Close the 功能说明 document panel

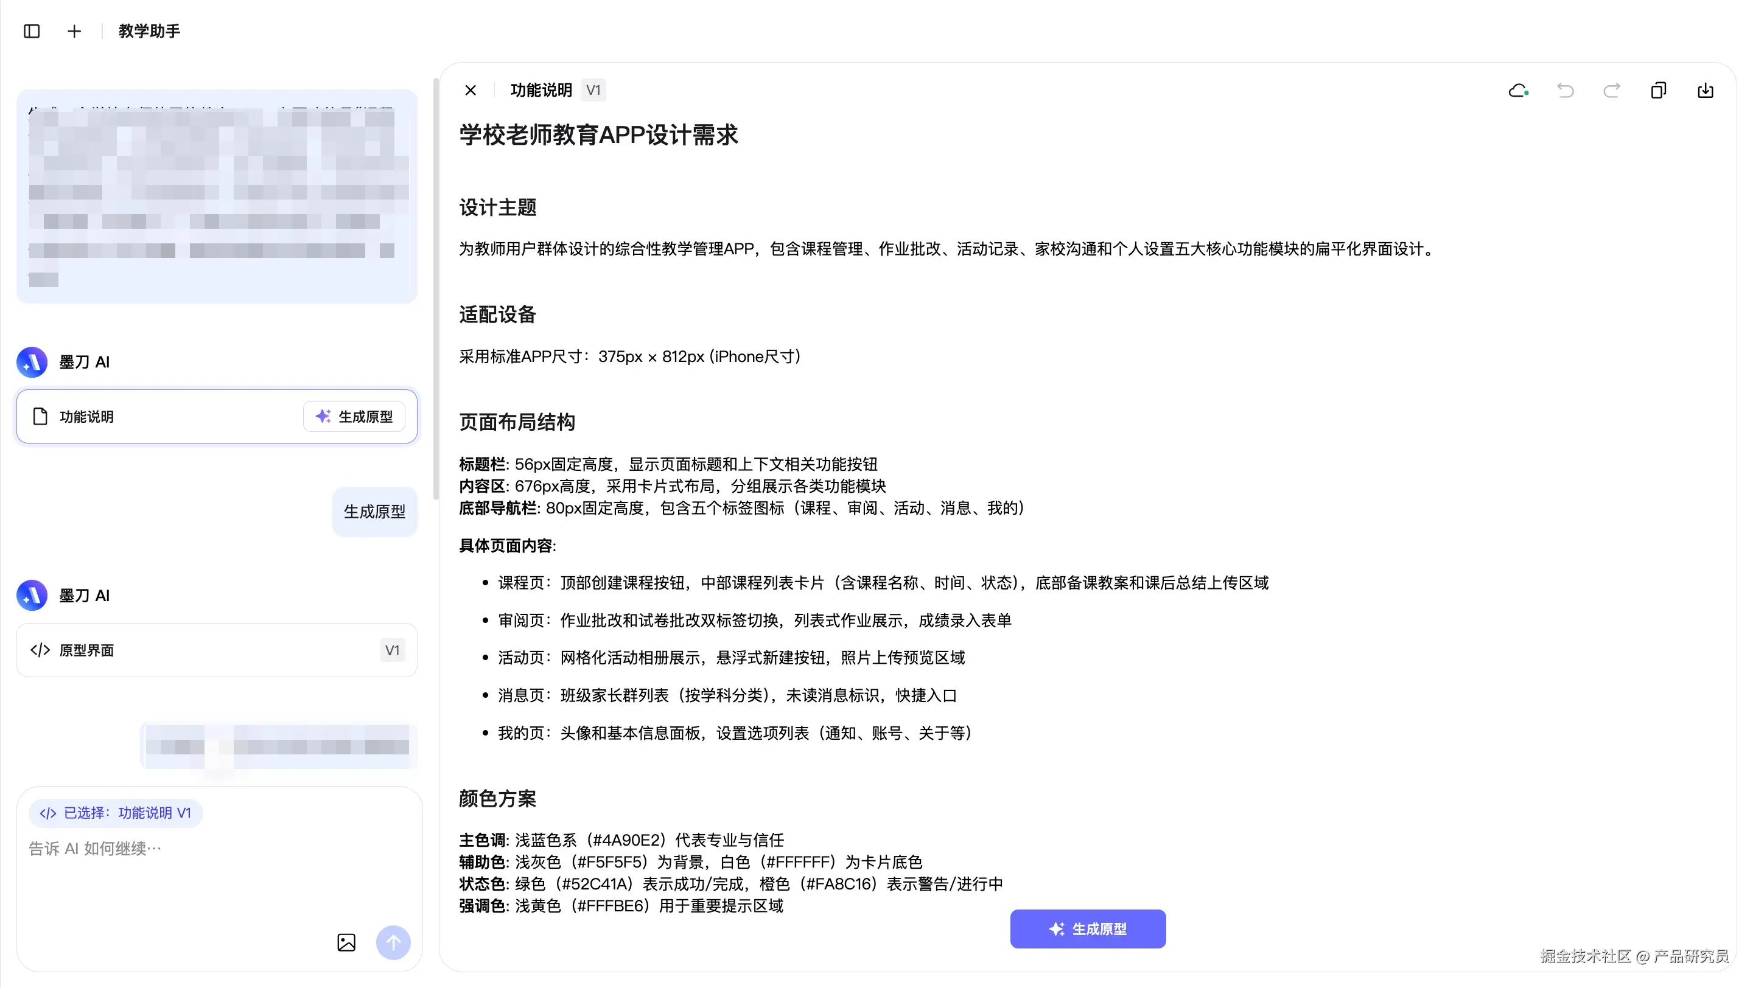point(471,91)
